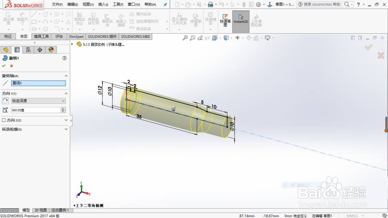Select the Straight Slot sketch tool
This screenshot has height=218, width=388.
tap(34, 29)
